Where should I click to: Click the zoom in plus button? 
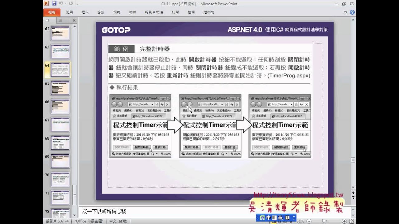[x=344, y=221]
